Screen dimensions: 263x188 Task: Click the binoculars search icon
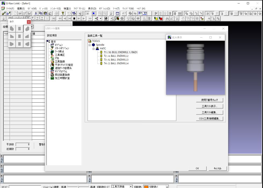click(167, 19)
